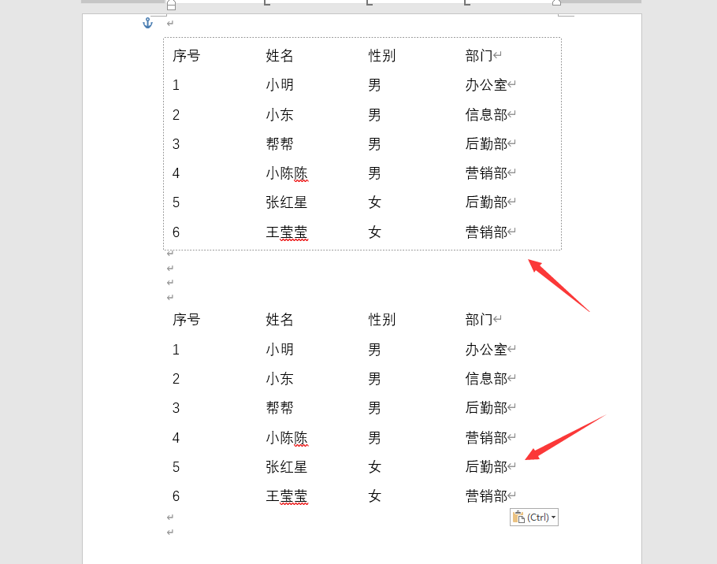Click 男 on 小明 row of pasted copy
This screenshot has height=564, width=717.
pyautogui.click(x=374, y=350)
